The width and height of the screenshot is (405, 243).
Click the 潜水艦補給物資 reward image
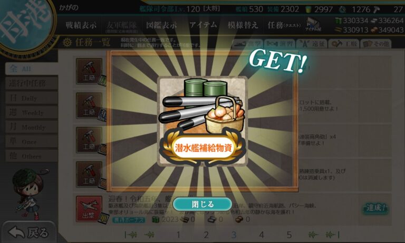tap(202, 121)
